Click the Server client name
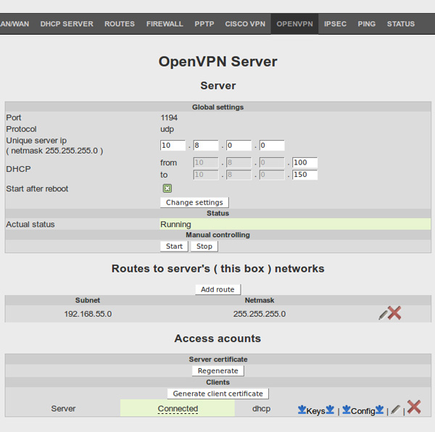The width and height of the screenshot is (435, 432). tap(63, 408)
